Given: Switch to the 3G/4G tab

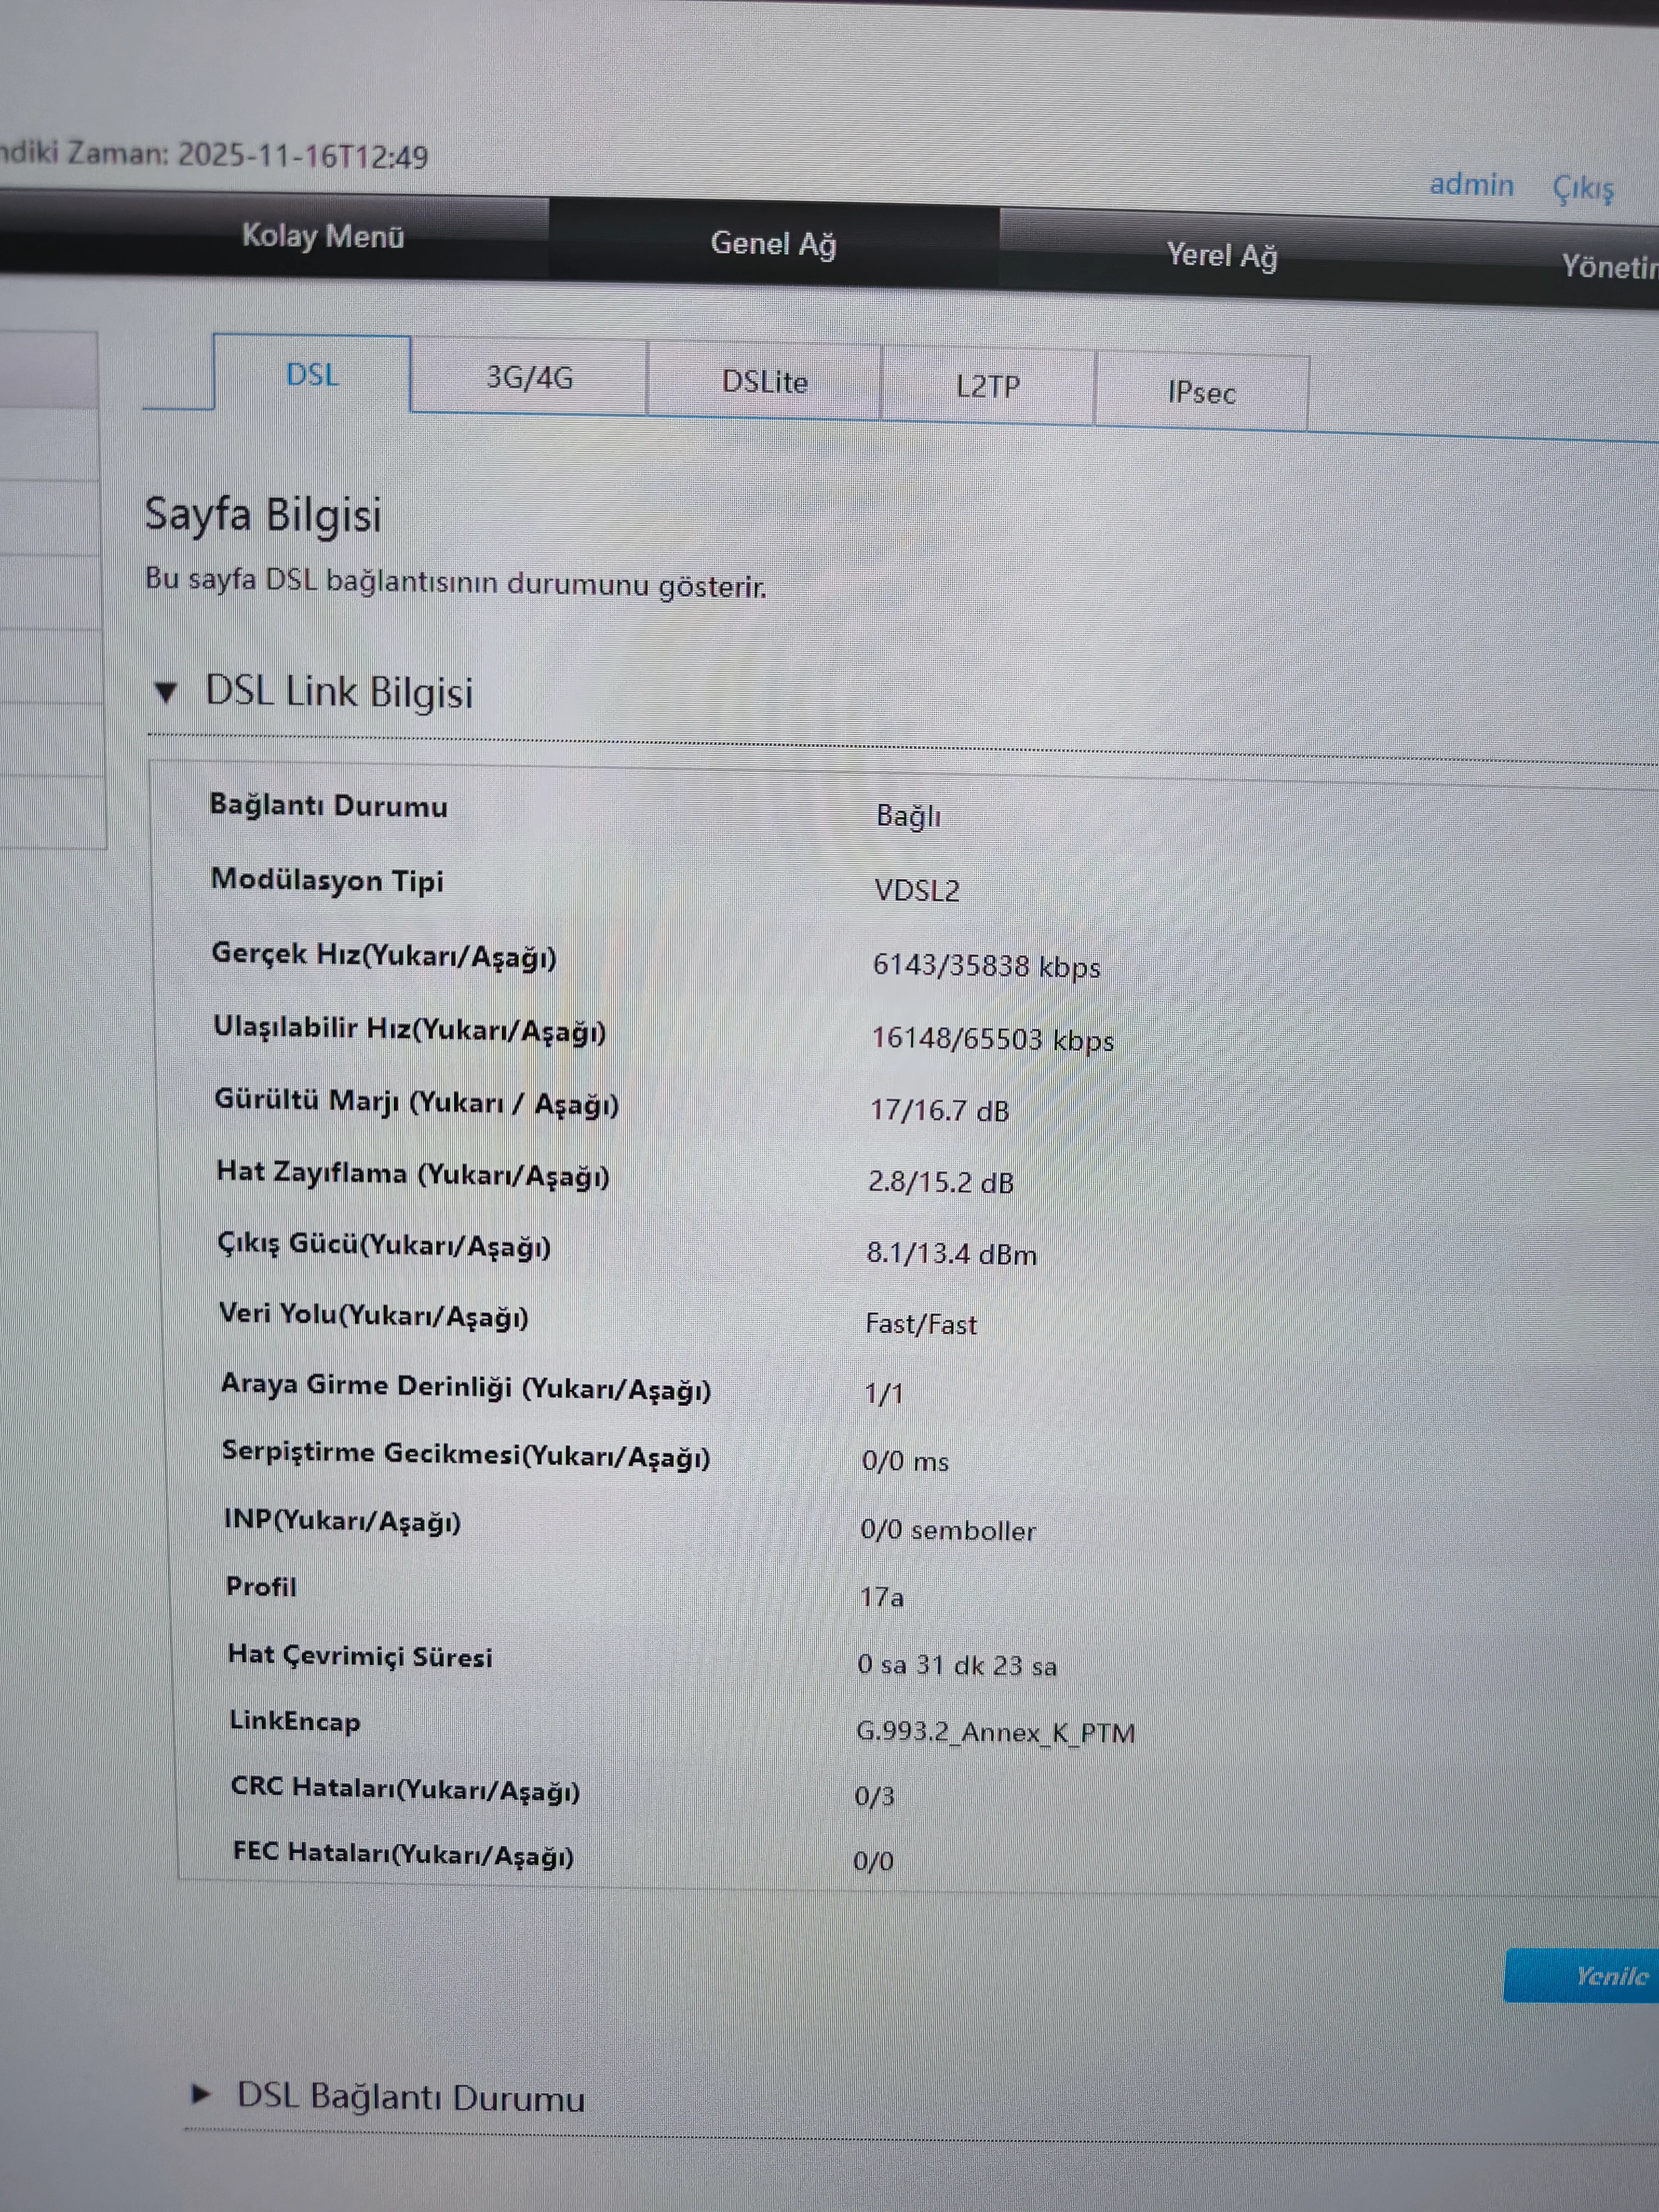Looking at the screenshot, I should click(529, 378).
